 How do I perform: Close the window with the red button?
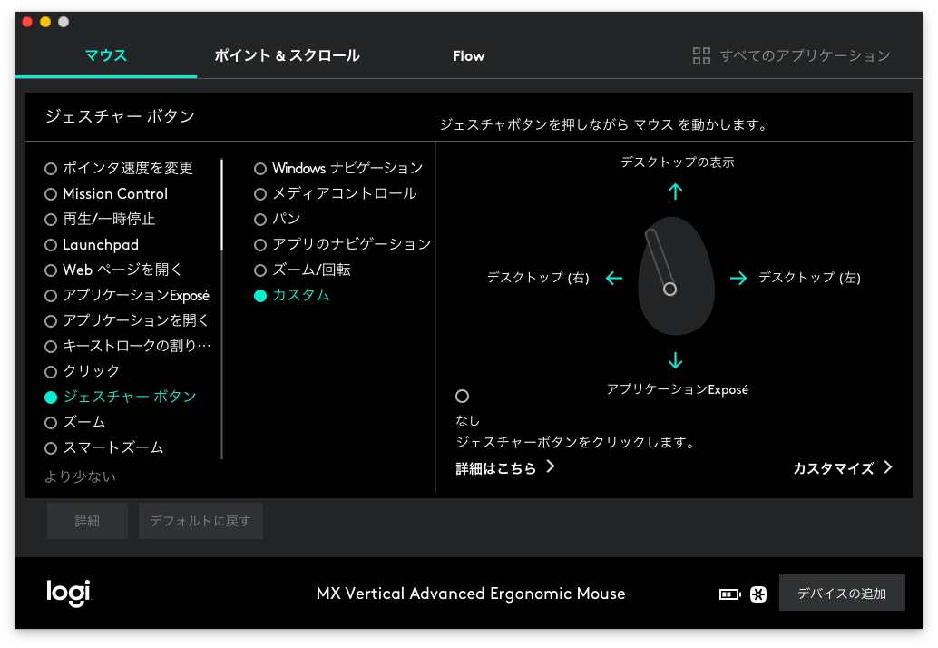click(x=27, y=22)
